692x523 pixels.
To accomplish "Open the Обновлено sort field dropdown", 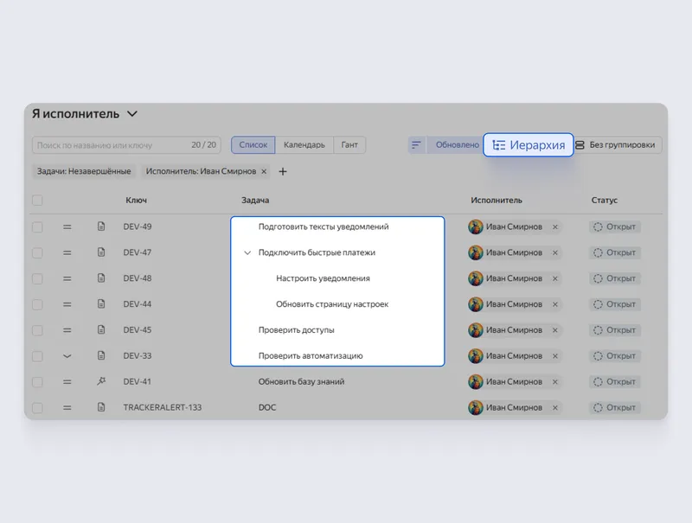I will click(455, 144).
